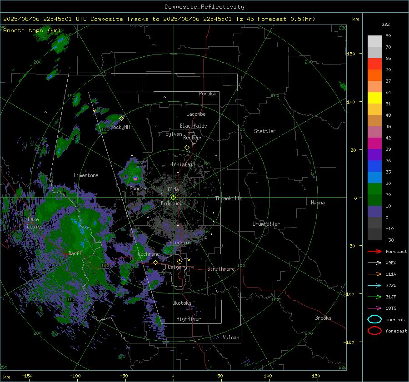Click the Ponoka town label
This screenshot has height=382, width=409.
[x=207, y=94]
